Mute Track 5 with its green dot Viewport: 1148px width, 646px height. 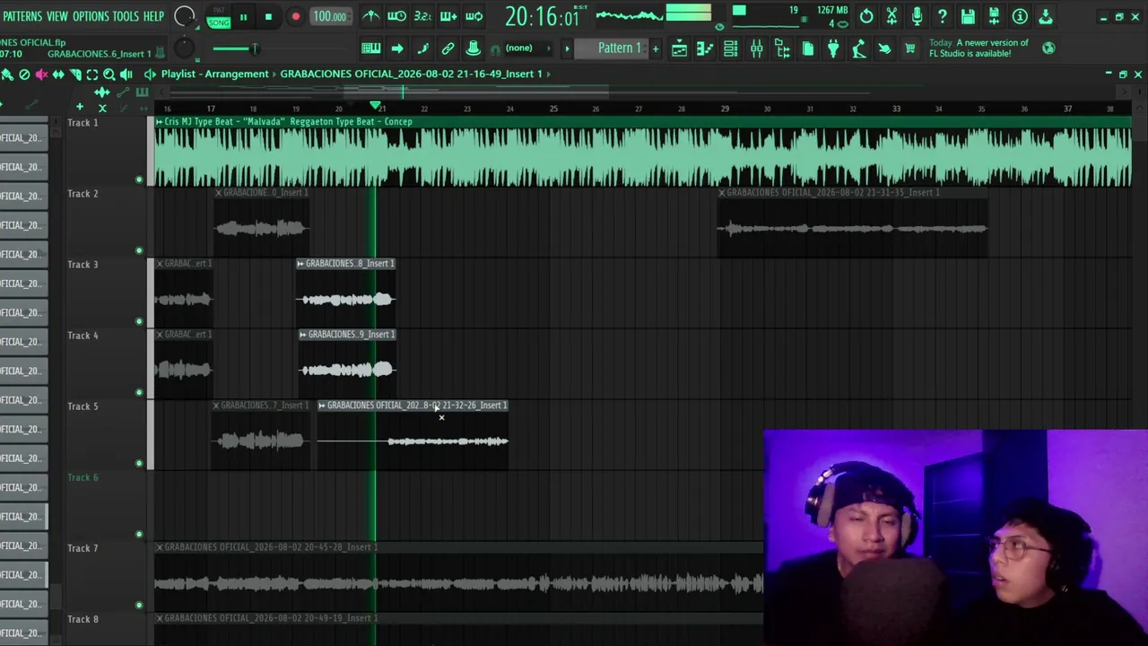tap(139, 463)
